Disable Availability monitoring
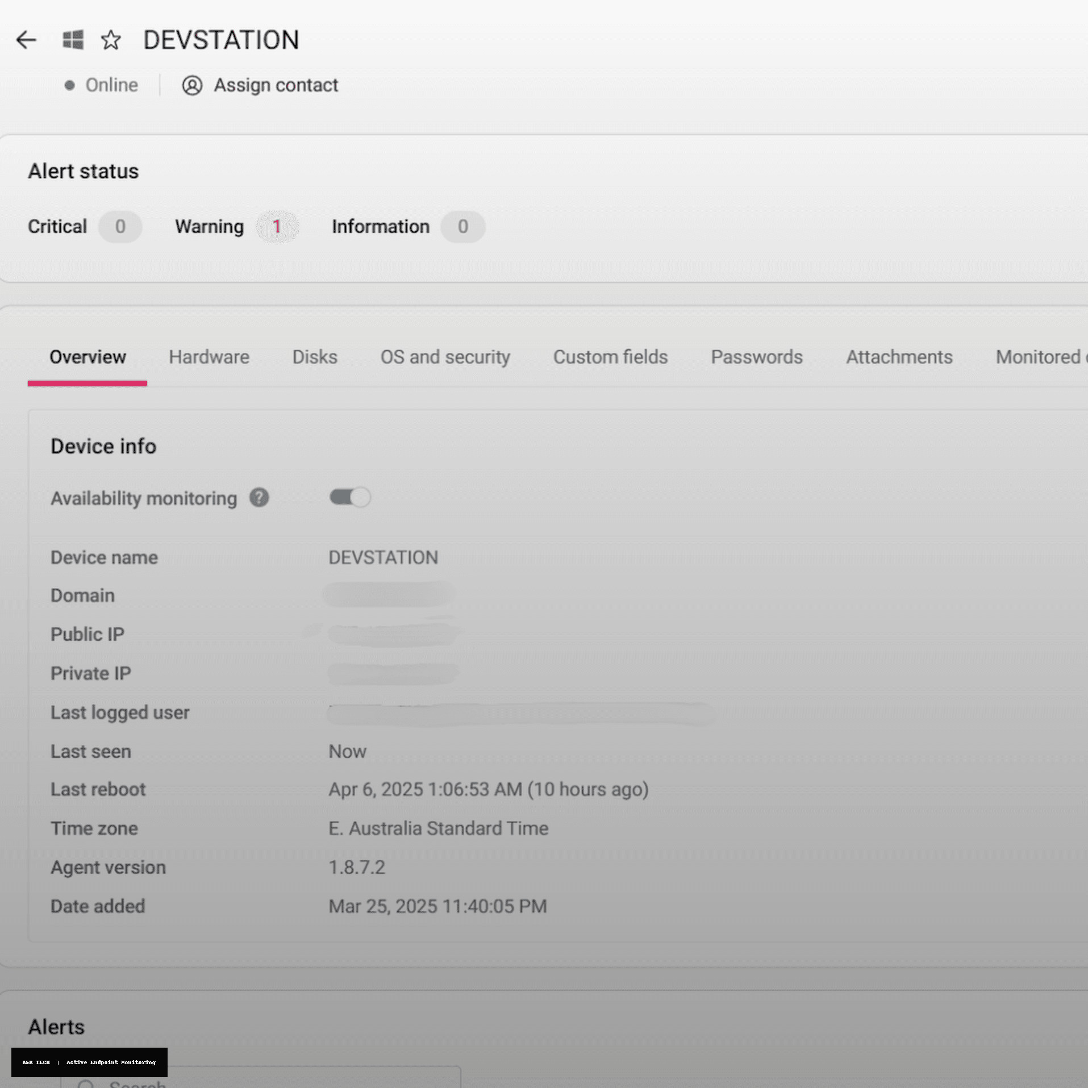Viewport: 1088px width, 1088px height. [x=349, y=497]
